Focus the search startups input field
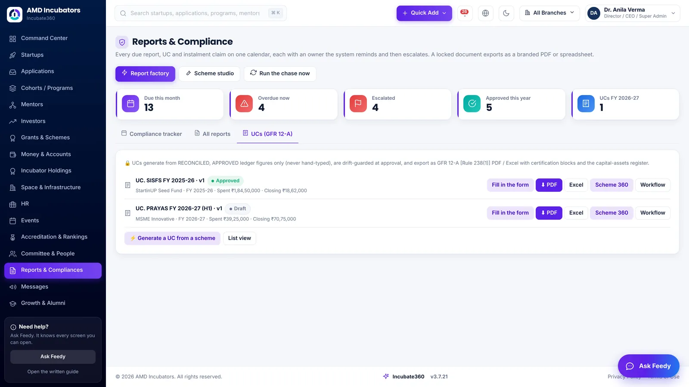689x387 pixels. click(x=200, y=13)
